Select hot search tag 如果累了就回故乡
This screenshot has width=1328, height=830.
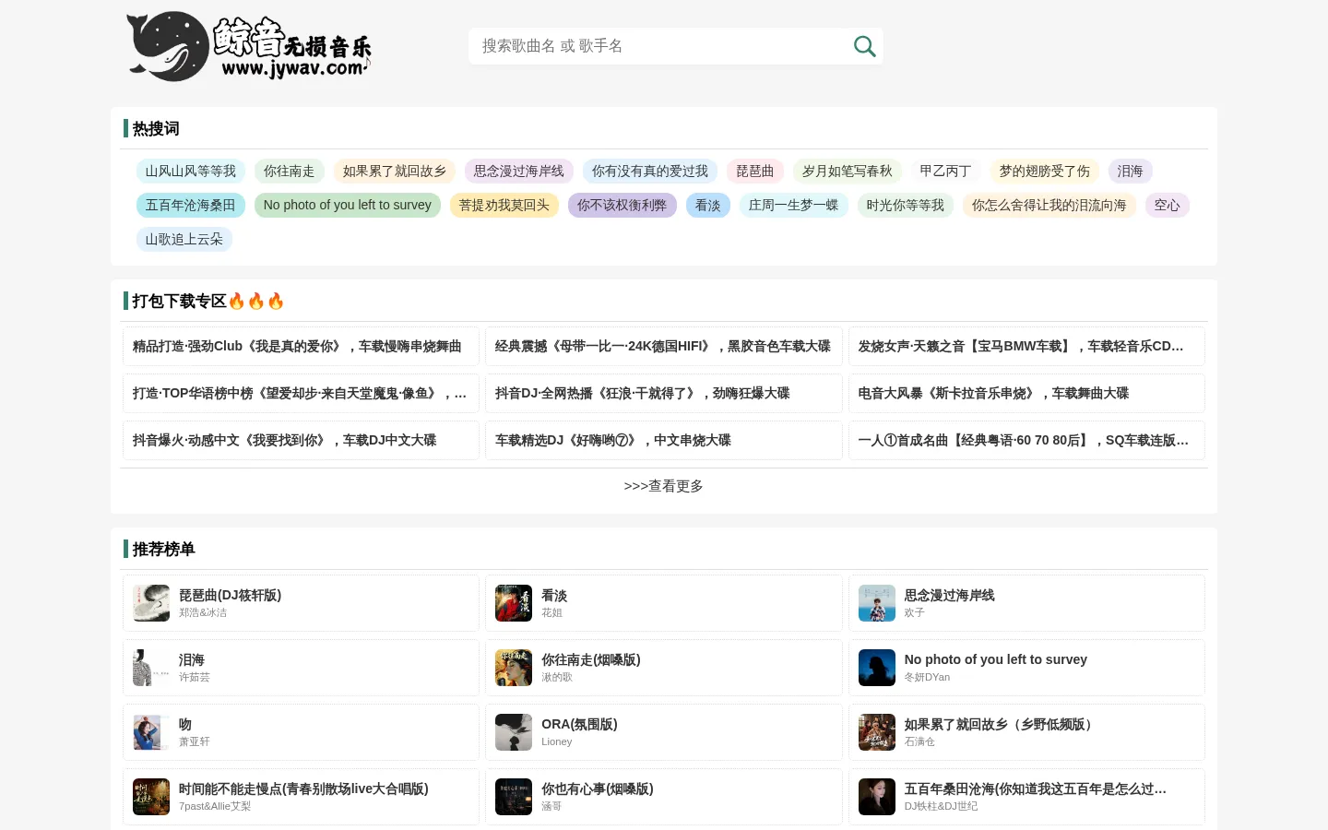tap(395, 171)
